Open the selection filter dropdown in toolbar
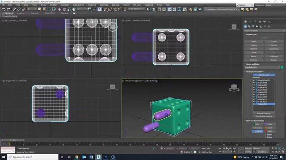286x160 pixels. [x=32, y=9]
